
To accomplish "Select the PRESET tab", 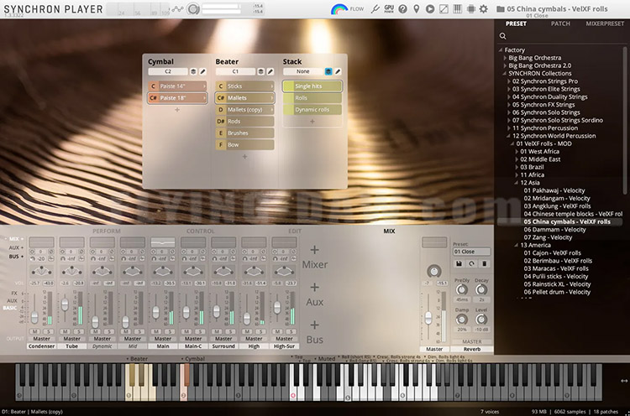I will (x=516, y=23).
